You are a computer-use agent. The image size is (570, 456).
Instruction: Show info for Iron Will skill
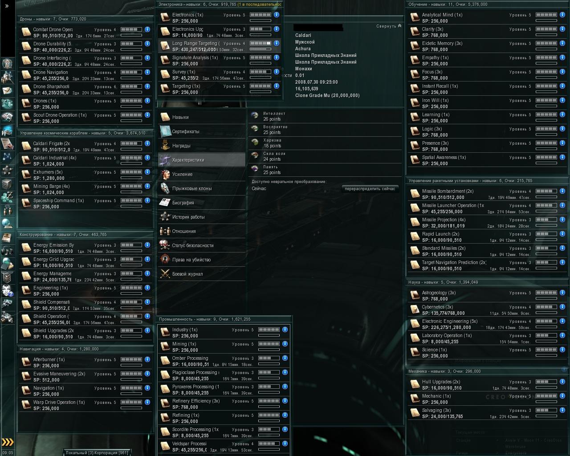562,100
